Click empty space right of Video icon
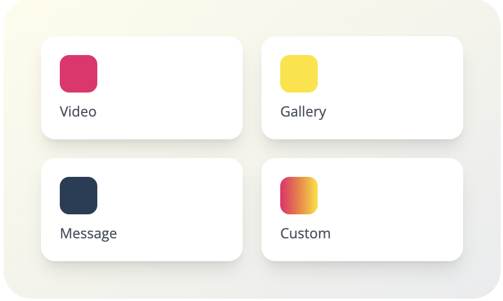 pyautogui.click(x=170, y=74)
